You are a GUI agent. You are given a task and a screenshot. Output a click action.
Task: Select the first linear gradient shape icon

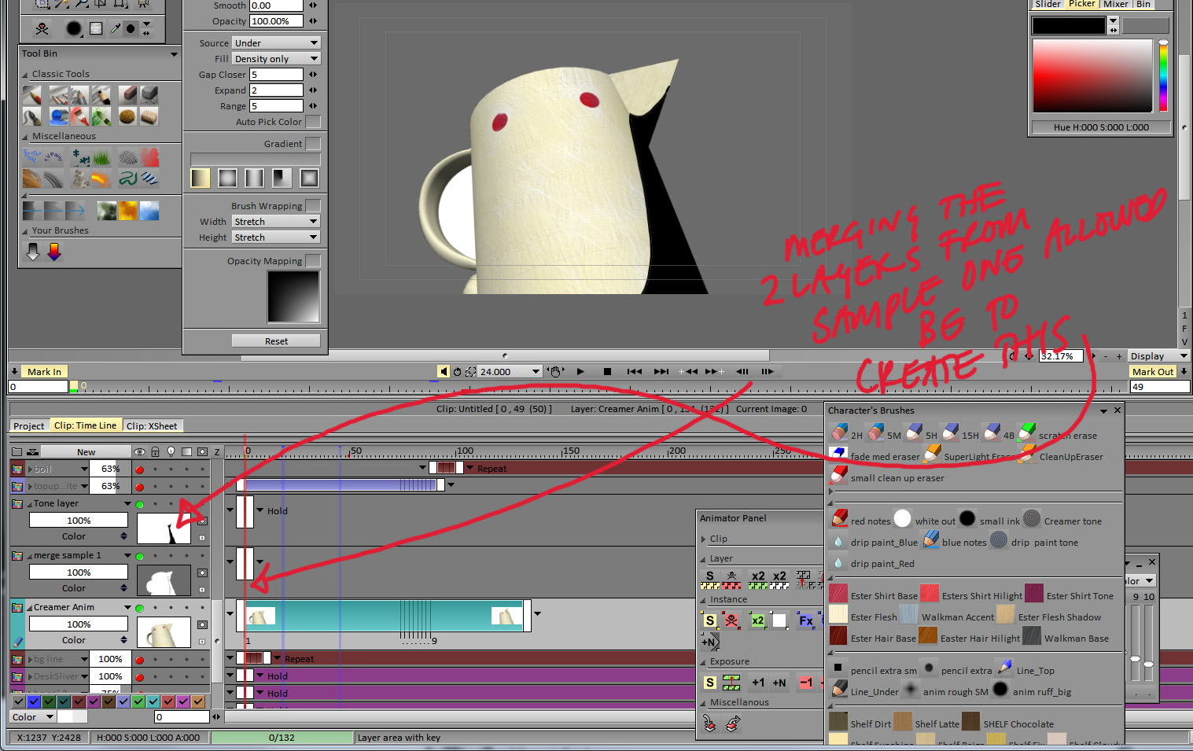[201, 179]
